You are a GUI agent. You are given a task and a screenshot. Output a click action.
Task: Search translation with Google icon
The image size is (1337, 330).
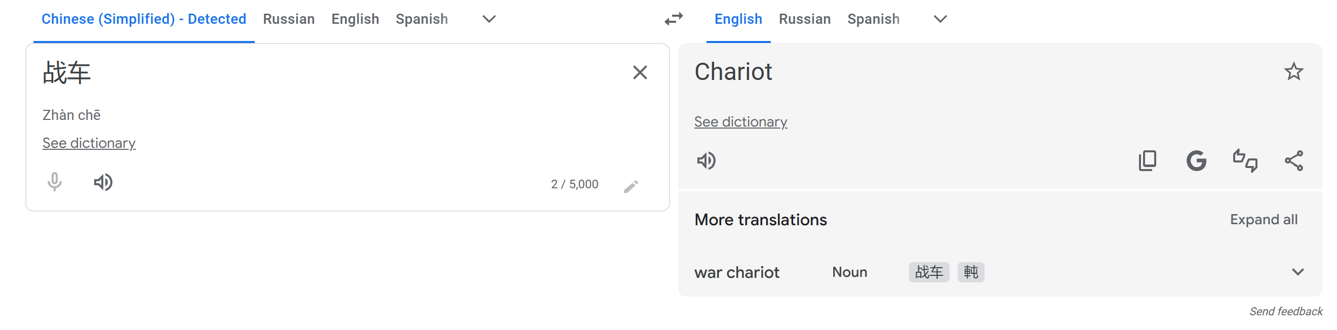click(1196, 161)
